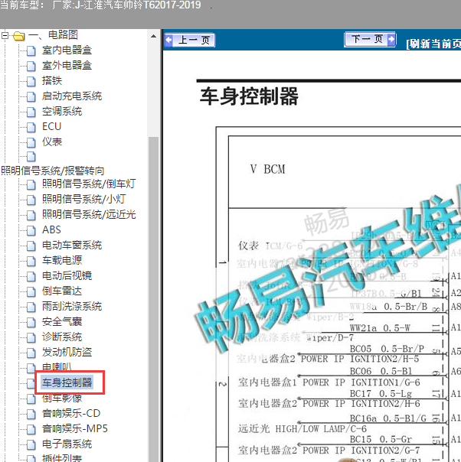Image resolution: width=461 pixels, height=462 pixels.
Task: Click document icon beside 倒车雷达
Action: (x=31, y=291)
